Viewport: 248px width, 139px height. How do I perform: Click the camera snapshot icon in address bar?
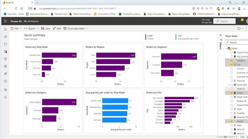click(198, 8)
